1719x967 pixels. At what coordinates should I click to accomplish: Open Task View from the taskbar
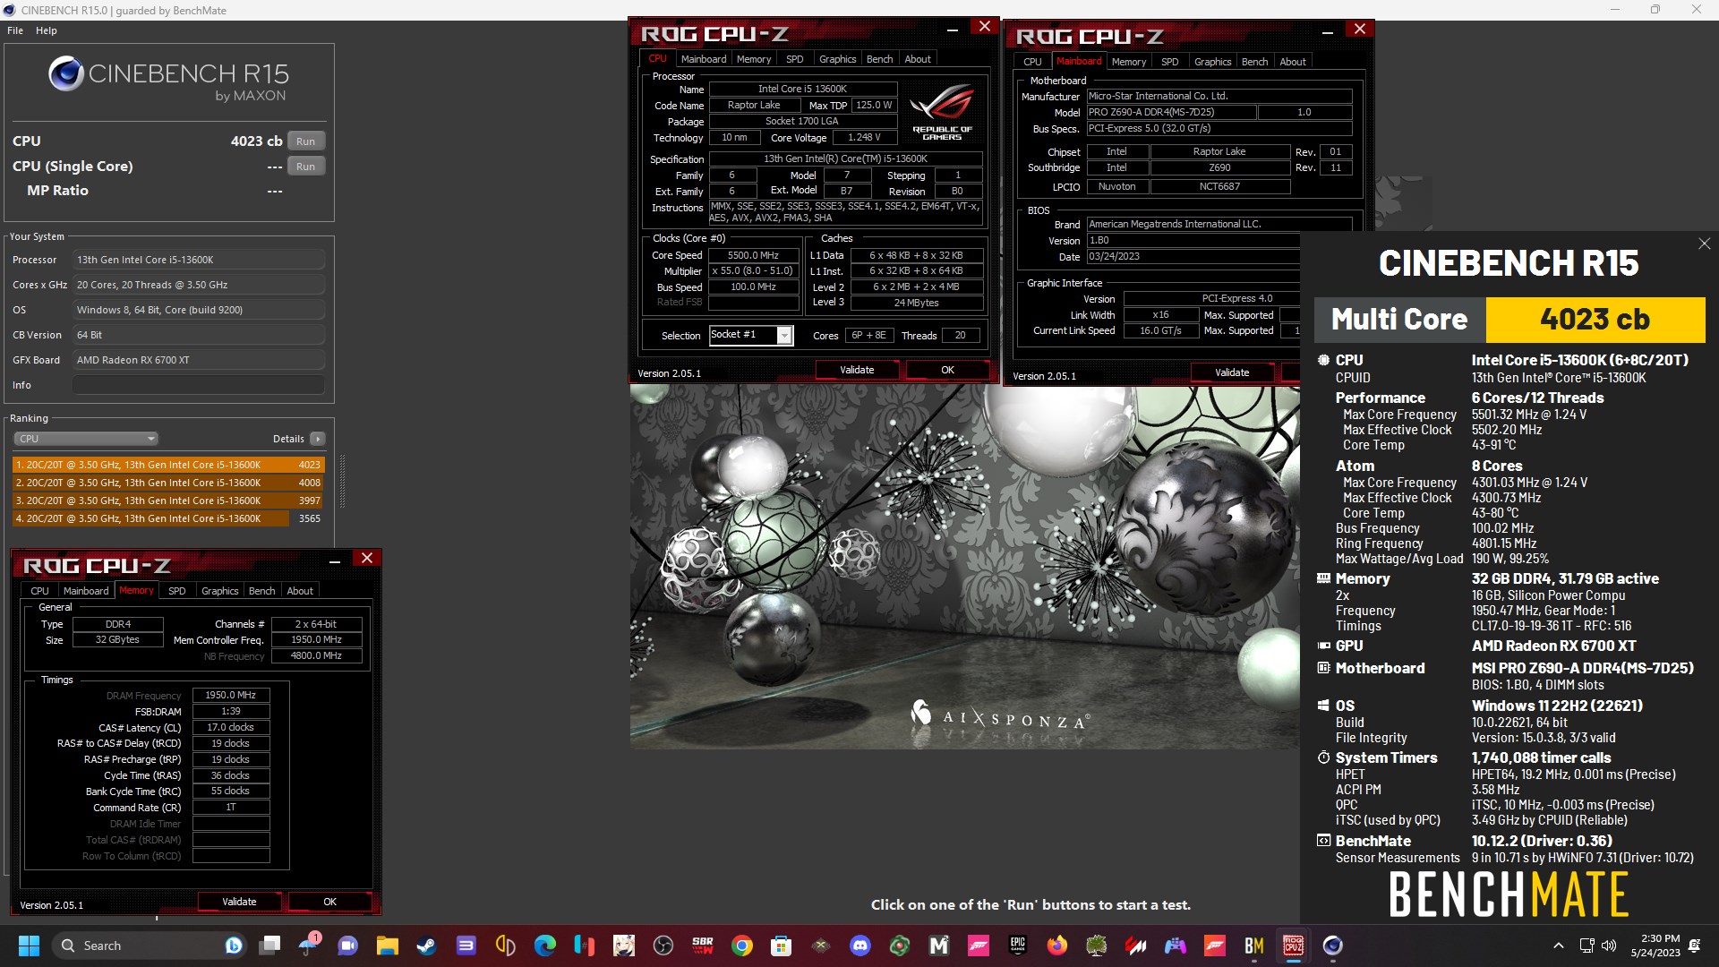tap(269, 946)
